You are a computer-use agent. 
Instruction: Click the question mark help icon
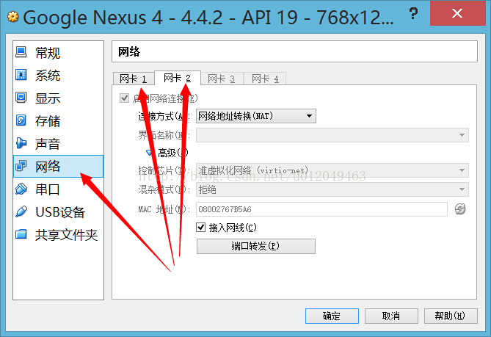pyautogui.click(x=413, y=14)
